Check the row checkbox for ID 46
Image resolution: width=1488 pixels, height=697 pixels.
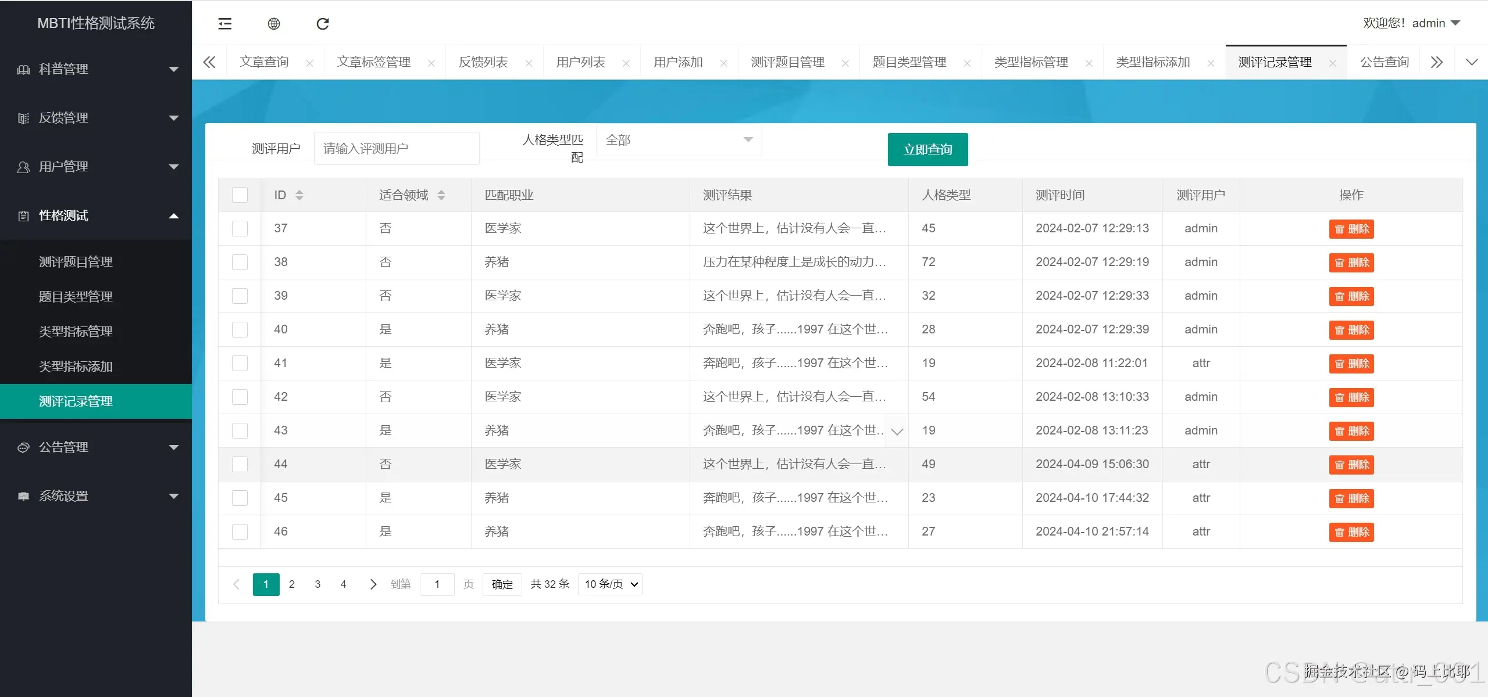pyautogui.click(x=240, y=531)
